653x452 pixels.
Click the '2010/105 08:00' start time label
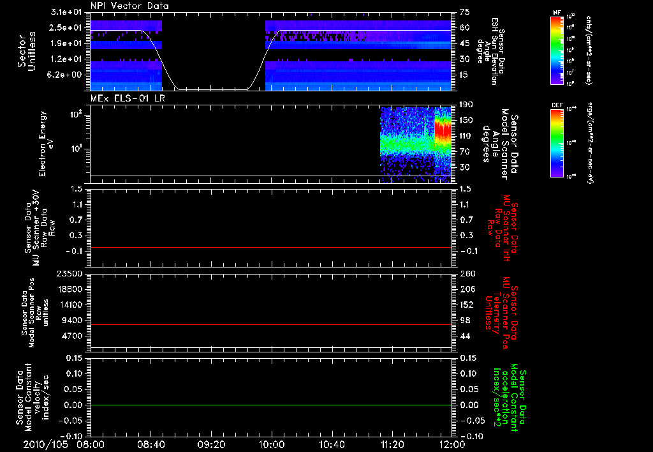64,444
